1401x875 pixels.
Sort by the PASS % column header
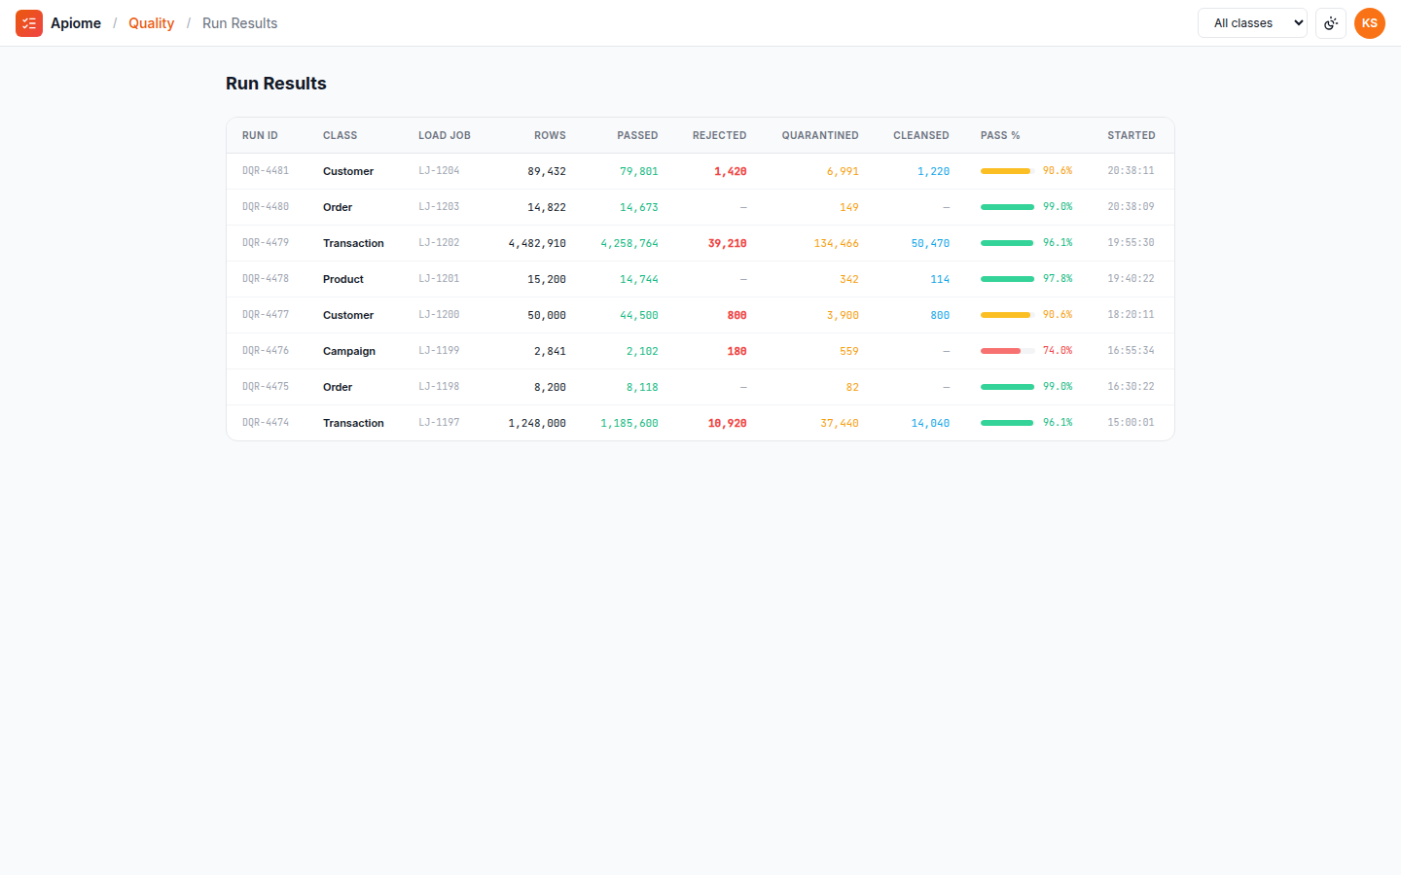1000,135
